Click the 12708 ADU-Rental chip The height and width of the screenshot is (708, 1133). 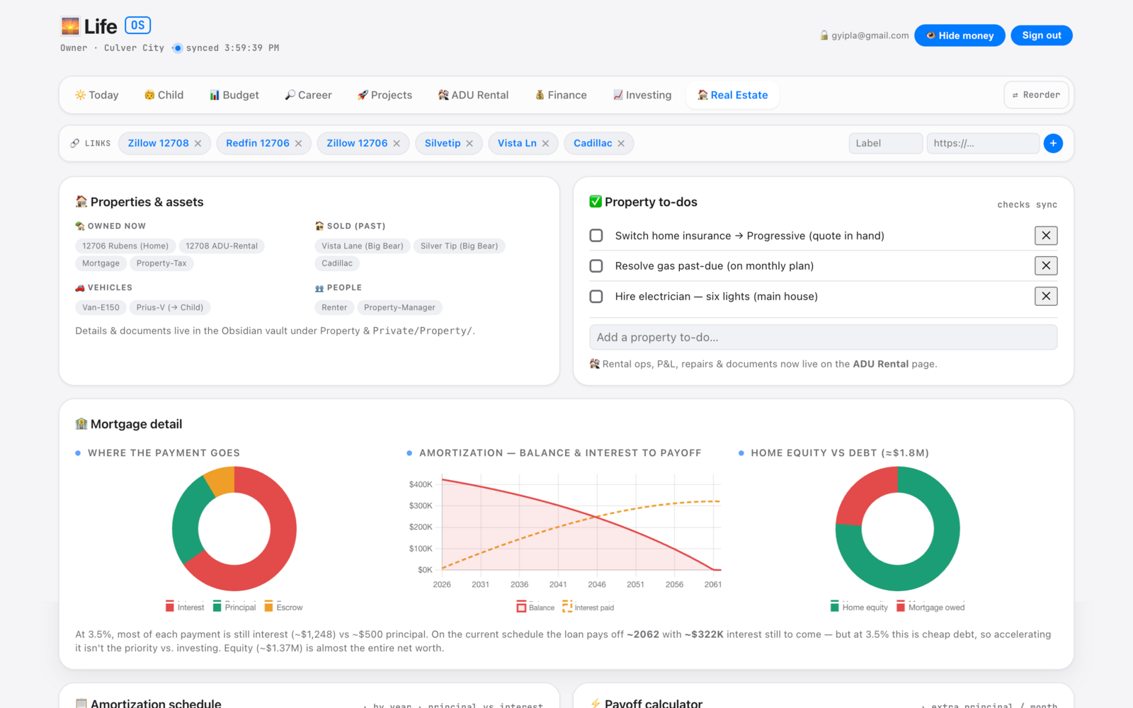coord(222,246)
